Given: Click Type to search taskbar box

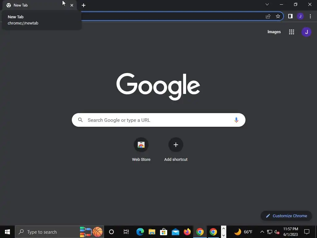Looking at the screenshot, I should pos(59,232).
